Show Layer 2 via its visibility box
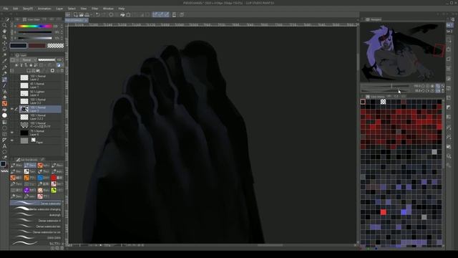This screenshot has width=458, height=258. 12,77
